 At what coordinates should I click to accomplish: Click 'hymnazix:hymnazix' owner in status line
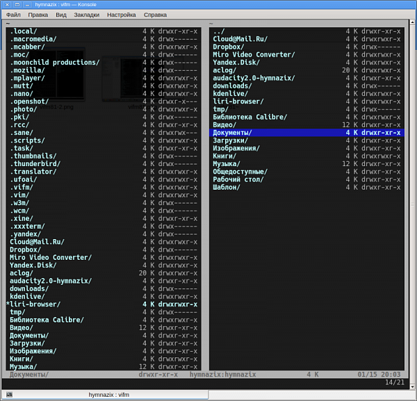(222, 375)
